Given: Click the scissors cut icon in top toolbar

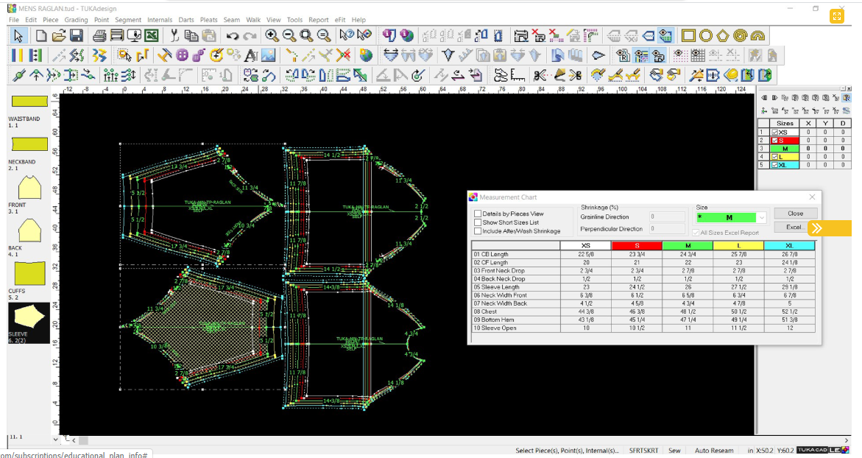Looking at the screenshot, I should tap(174, 35).
